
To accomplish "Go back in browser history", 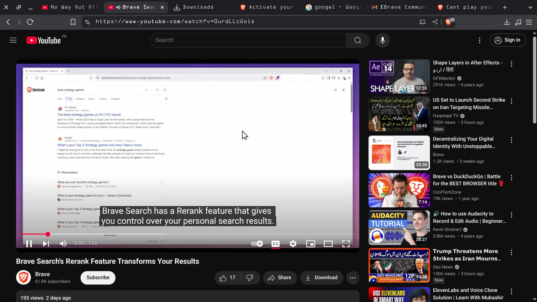I will click(x=8, y=22).
